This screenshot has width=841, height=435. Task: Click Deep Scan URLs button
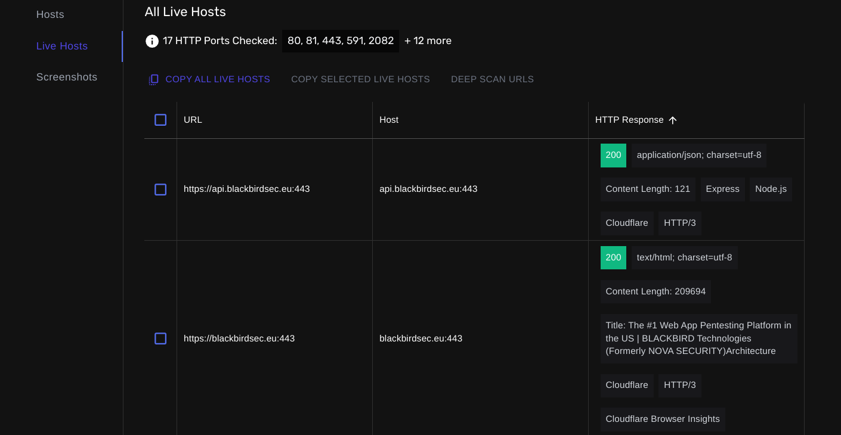tap(492, 79)
